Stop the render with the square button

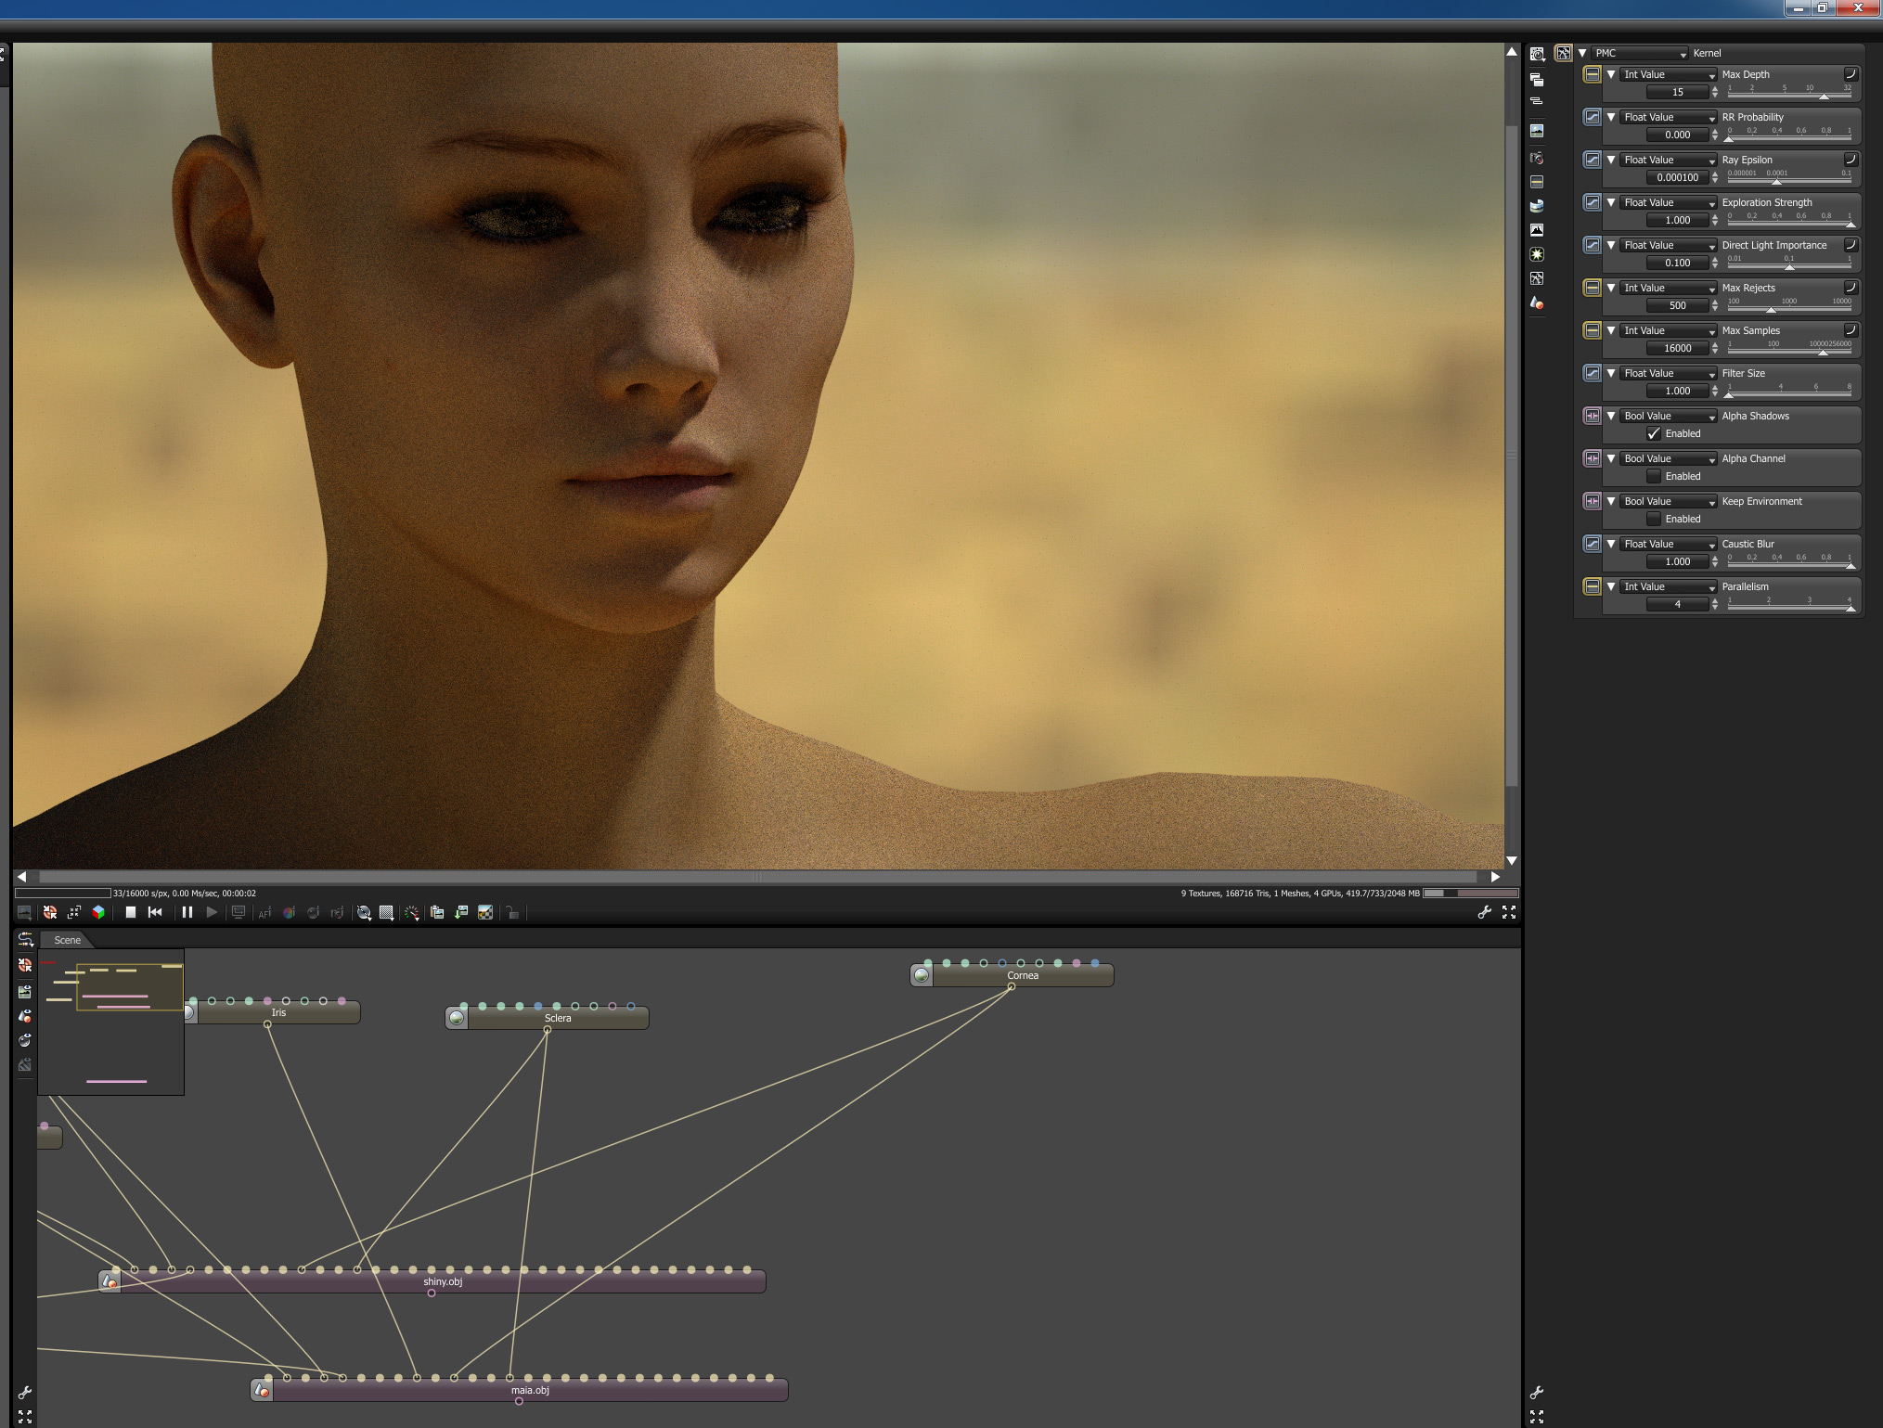[131, 912]
